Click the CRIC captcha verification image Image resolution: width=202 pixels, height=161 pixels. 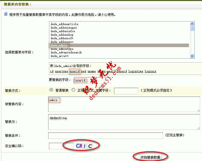pyautogui.click(x=84, y=146)
